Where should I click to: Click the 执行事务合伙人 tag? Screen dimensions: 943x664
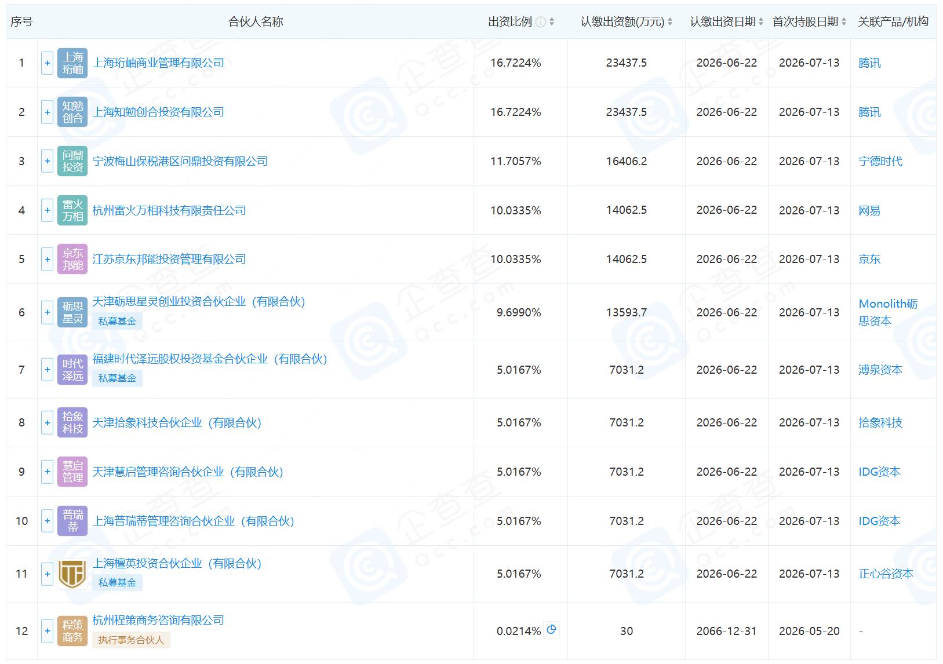coord(131,640)
